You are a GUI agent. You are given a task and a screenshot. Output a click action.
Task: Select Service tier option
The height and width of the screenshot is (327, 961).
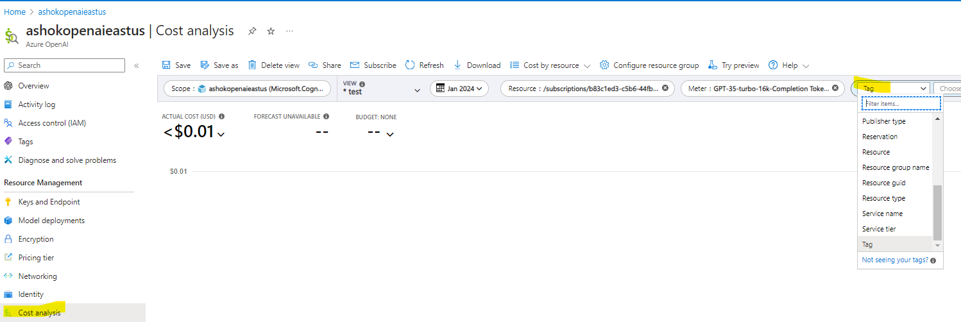895,229
